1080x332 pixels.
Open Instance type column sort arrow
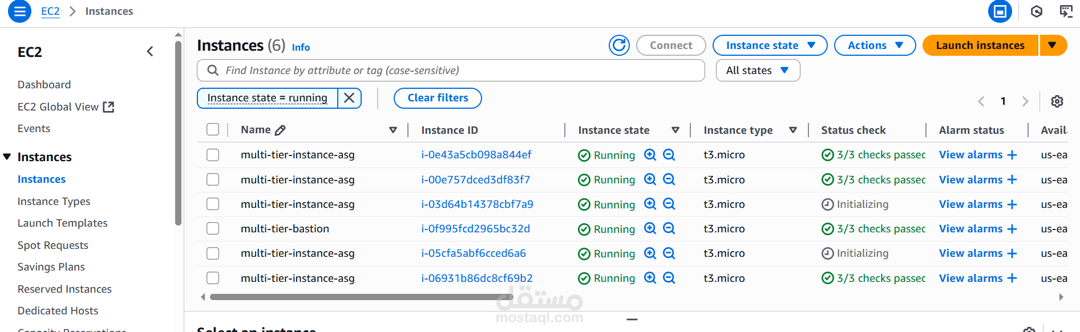793,130
